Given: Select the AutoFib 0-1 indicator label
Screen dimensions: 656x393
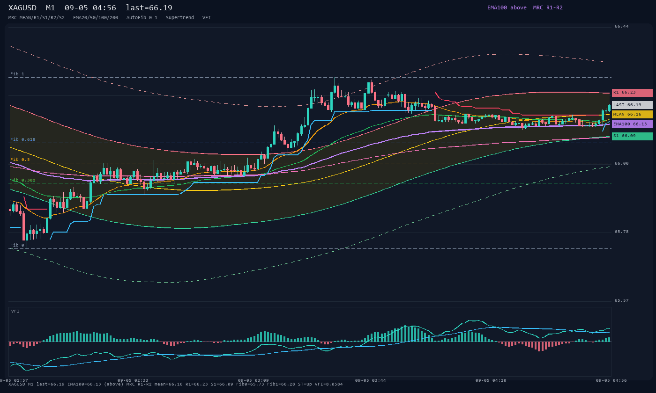Looking at the screenshot, I should [x=142, y=18].
